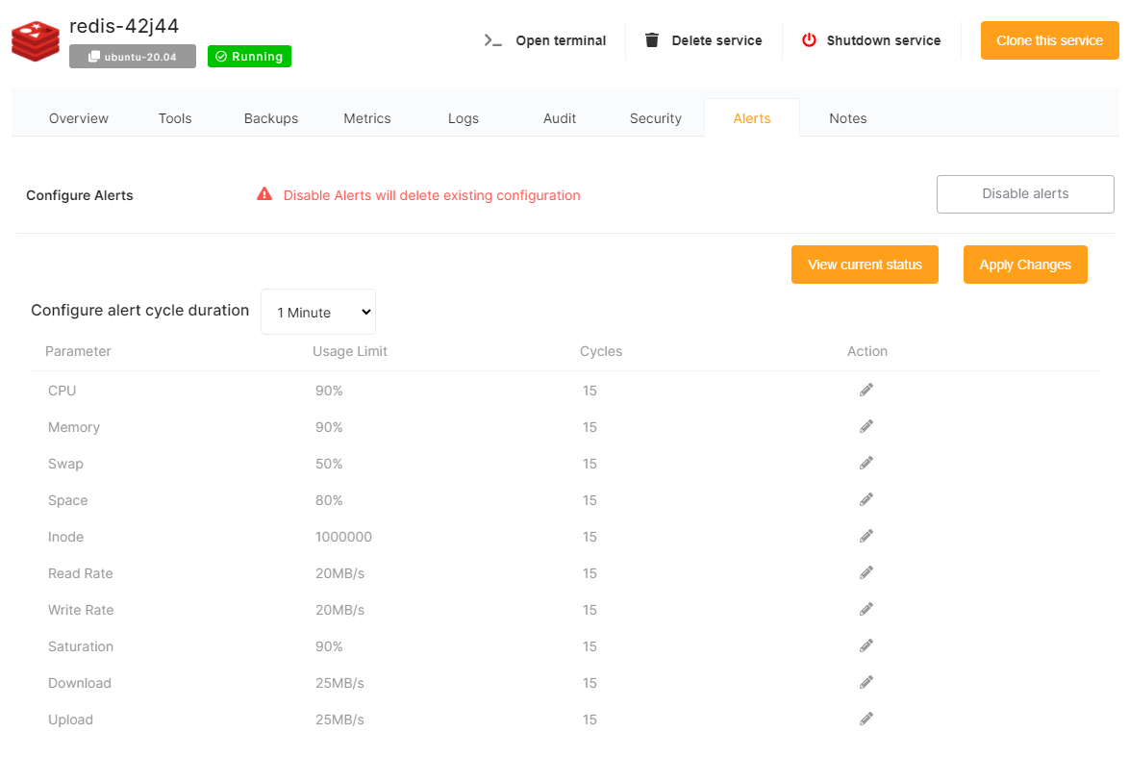This screenshot has height=758, width=1129.
Task: Click View current status button
Action: [865, 265]
